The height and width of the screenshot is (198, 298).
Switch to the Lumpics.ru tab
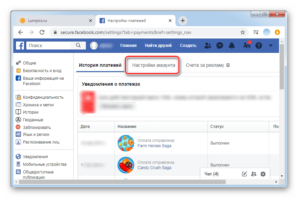56,21
